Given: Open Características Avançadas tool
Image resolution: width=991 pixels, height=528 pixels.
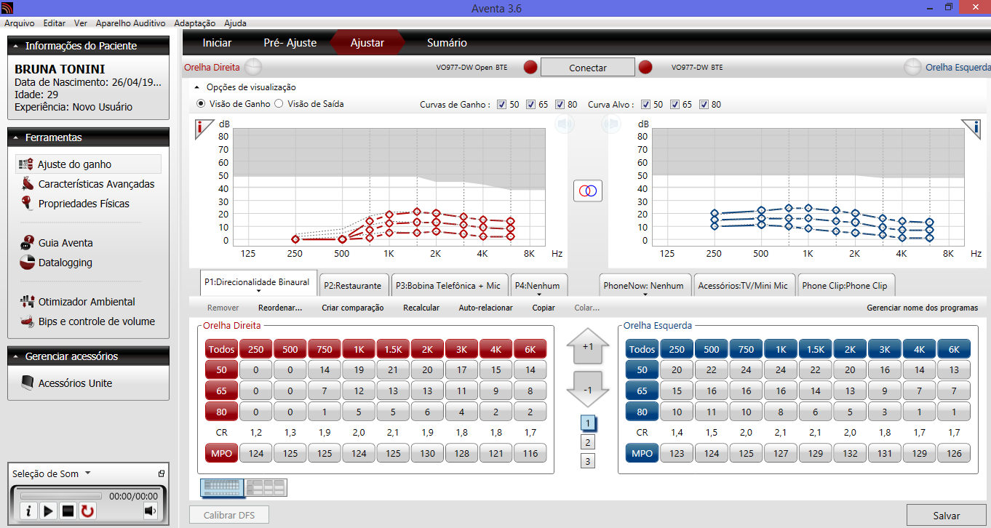Looking at the screenshot, I should click(87, 184).
